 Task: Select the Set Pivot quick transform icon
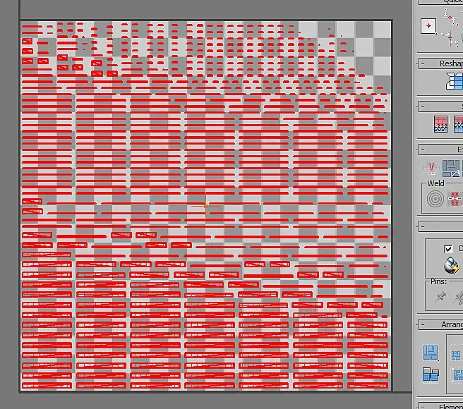pos(428,26)
